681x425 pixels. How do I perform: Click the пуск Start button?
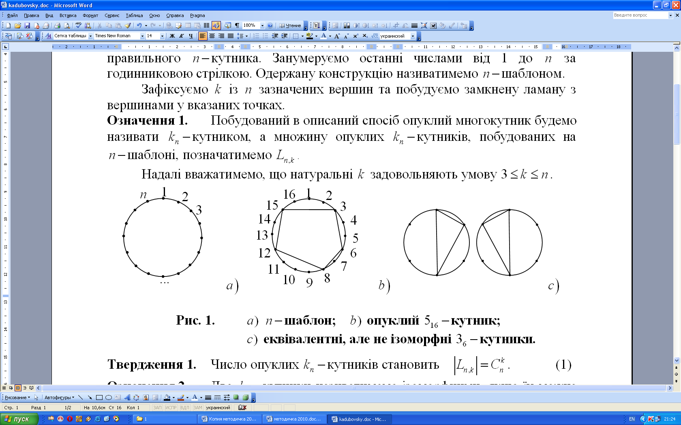[x=19, y=419]
